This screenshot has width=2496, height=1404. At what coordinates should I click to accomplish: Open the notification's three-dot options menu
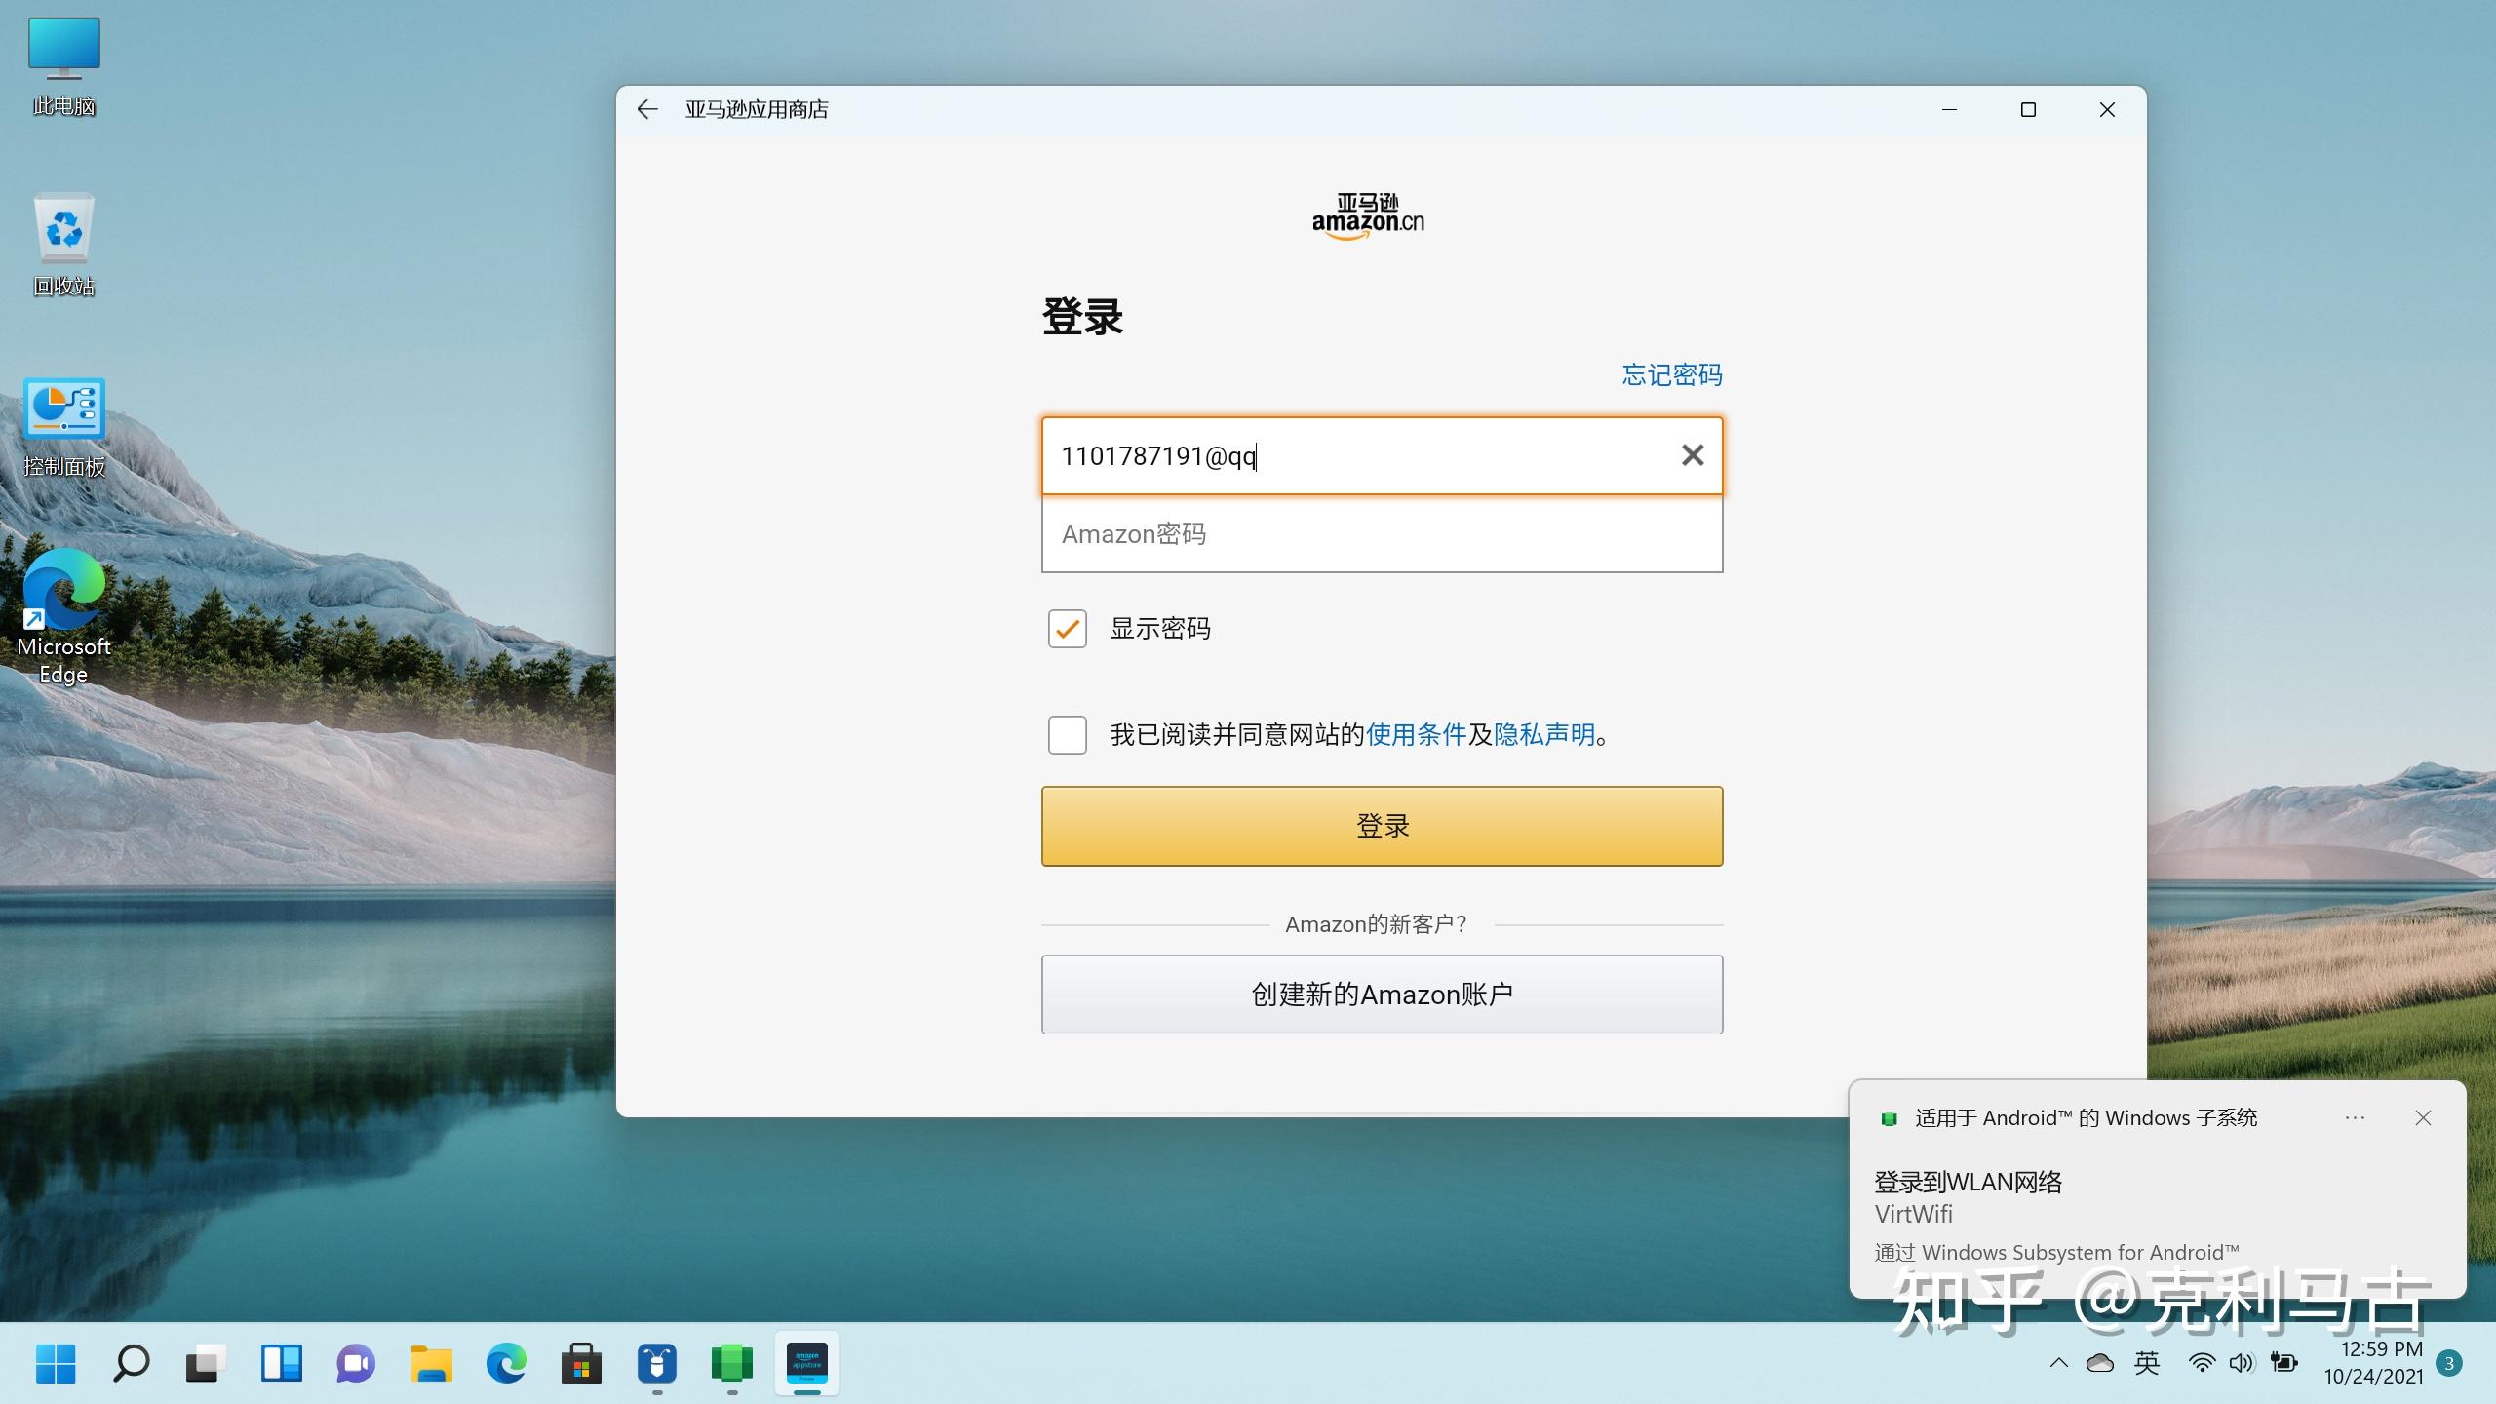tap(2355, 1117)
